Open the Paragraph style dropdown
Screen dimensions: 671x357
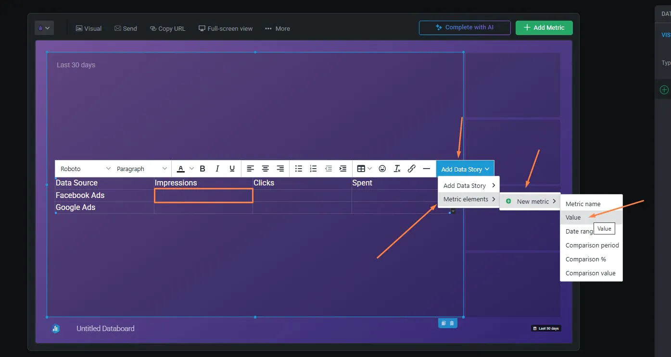coord(142,169)
